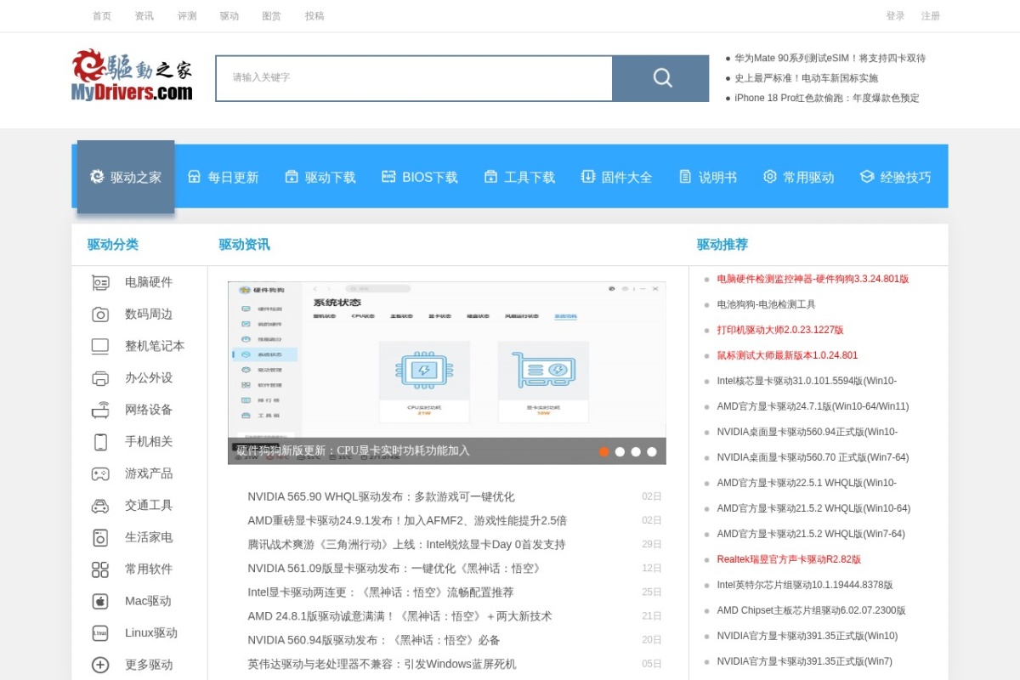Open the 办公外设 printer icon

pyautogui.click(x=100, y=378)
